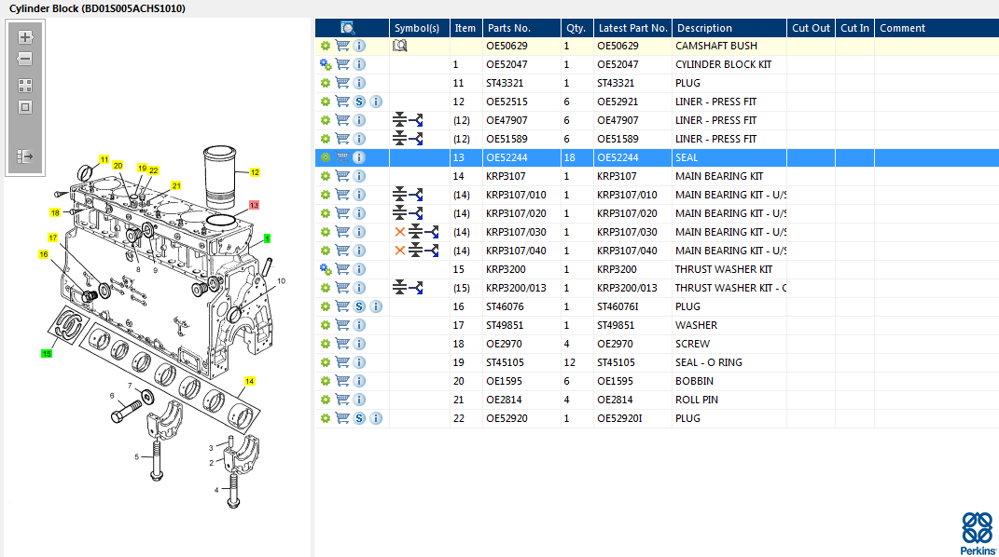The width and height of the screenshot is (999, 557).
Task: Click the S supersession icon for OE52515
Action: pyautogui.click(x=359, y=102)
